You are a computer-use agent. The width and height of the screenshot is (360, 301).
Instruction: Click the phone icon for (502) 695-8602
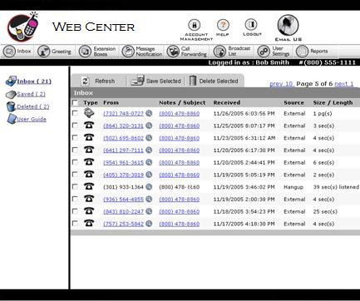(x=89, y=137)
